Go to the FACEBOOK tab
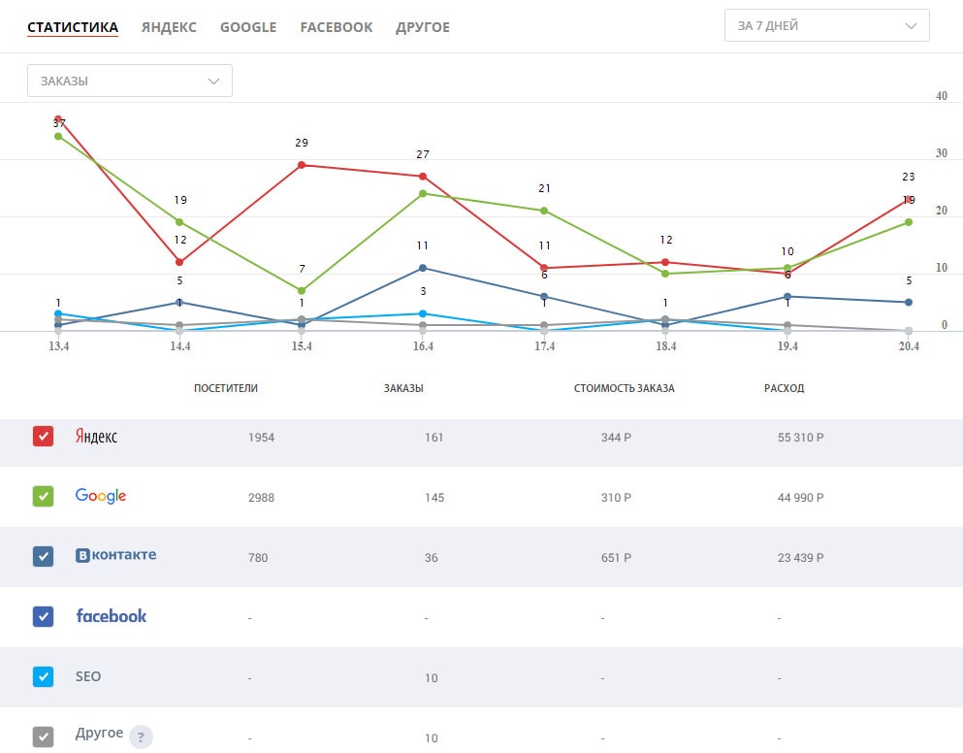The image size is (963, 753). (336, 27)
